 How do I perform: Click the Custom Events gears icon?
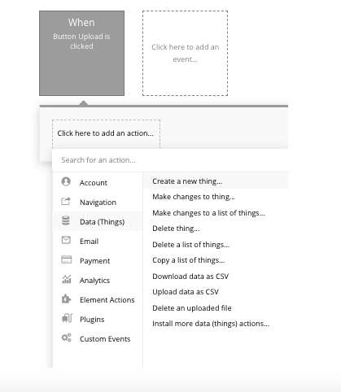[66, 338]
